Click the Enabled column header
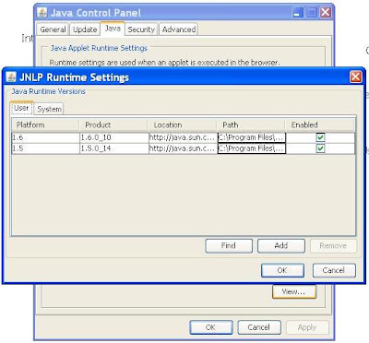 [319, 125]
